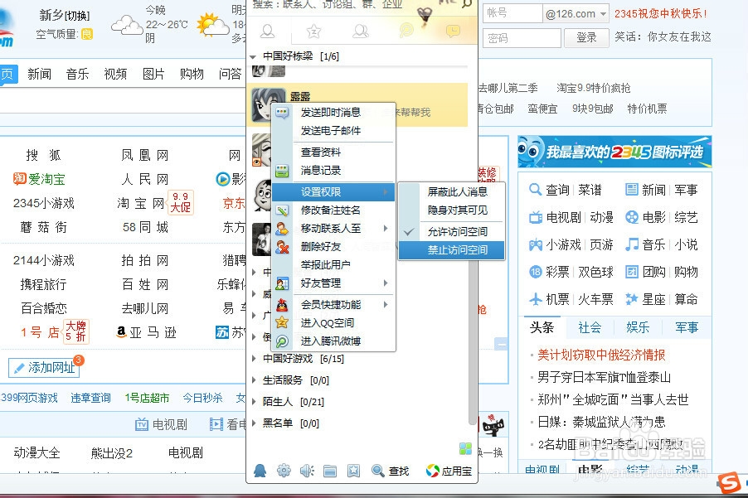The image size is (748, 498).
Task: Expand 好友管理 submenu
Action: [x=333, y=283]
